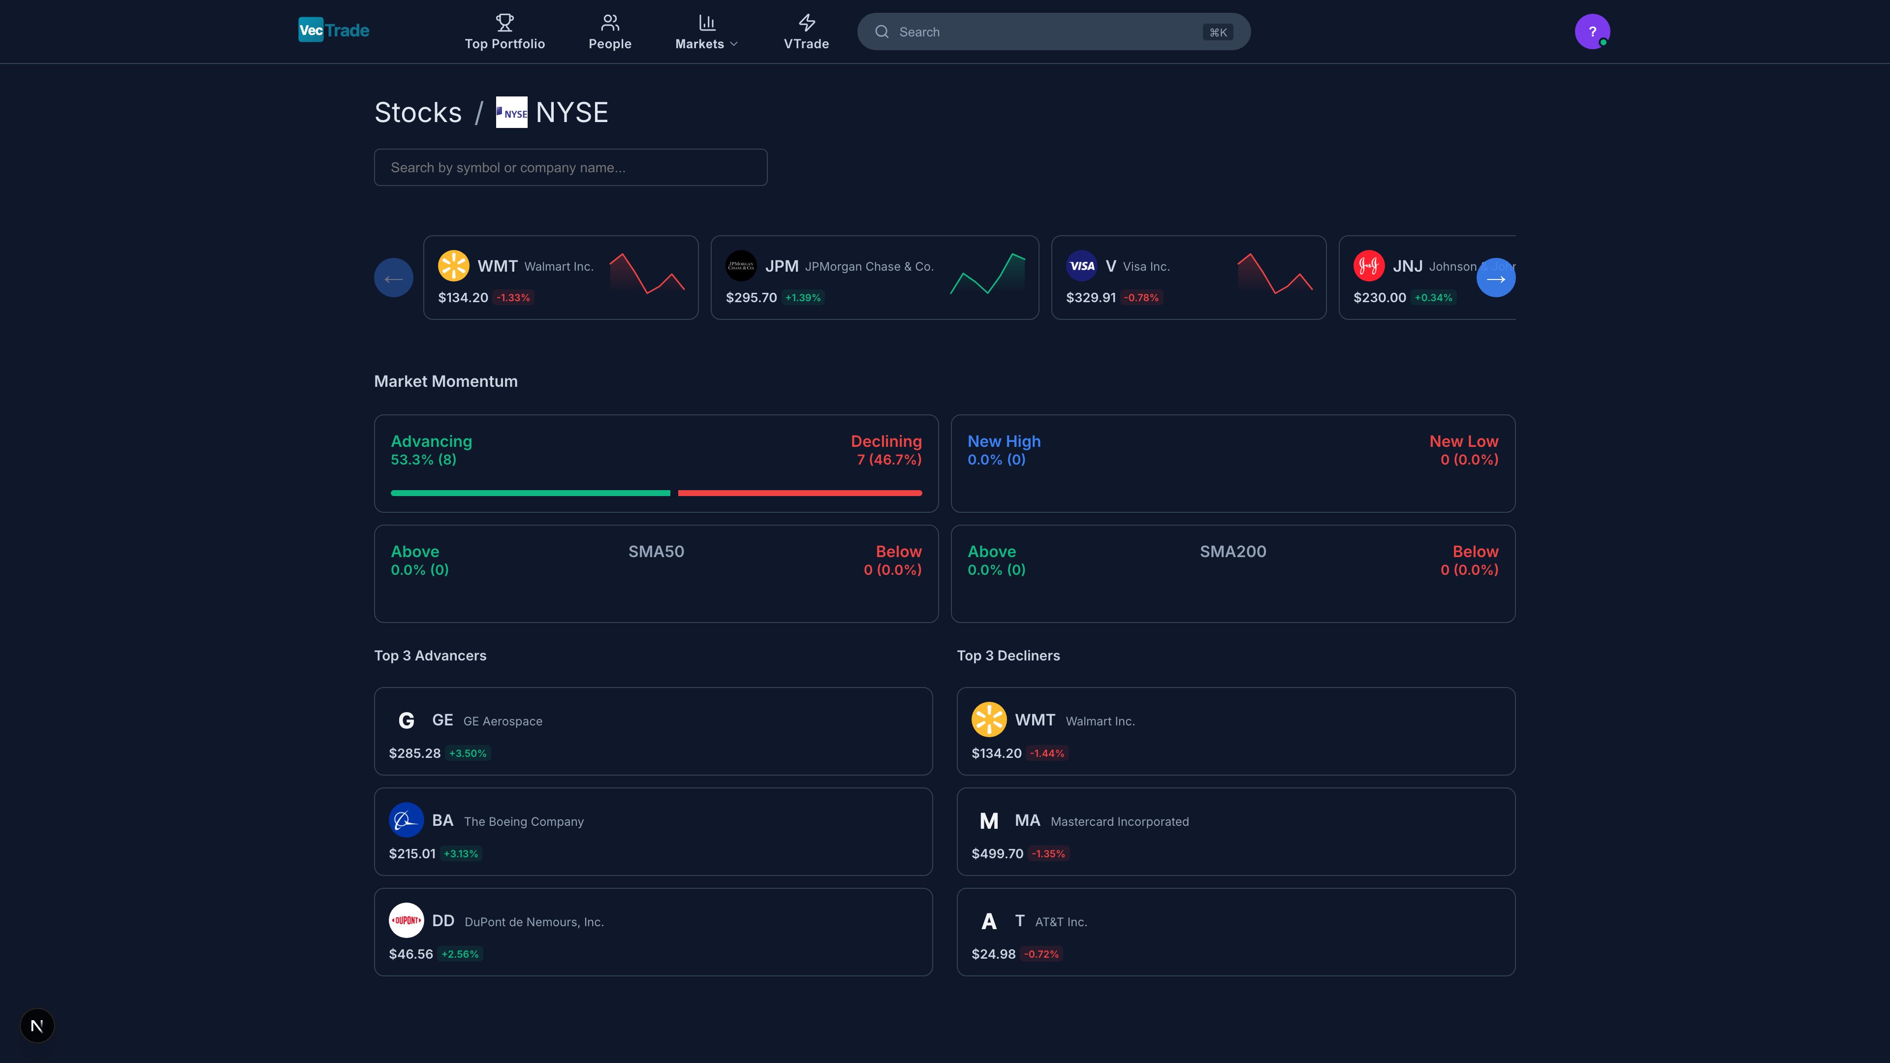The height and width of the screenshot is (1063, 1890).
Task: Click the WMT carousel sparkline chart
Action: coord(647,274)
